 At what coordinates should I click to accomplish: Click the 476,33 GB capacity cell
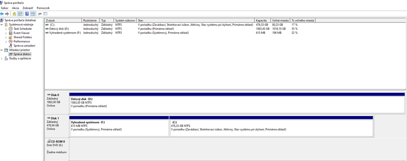[x=262, y=24]
